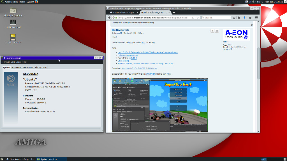Go to the browser home page icon

point(250,18)
